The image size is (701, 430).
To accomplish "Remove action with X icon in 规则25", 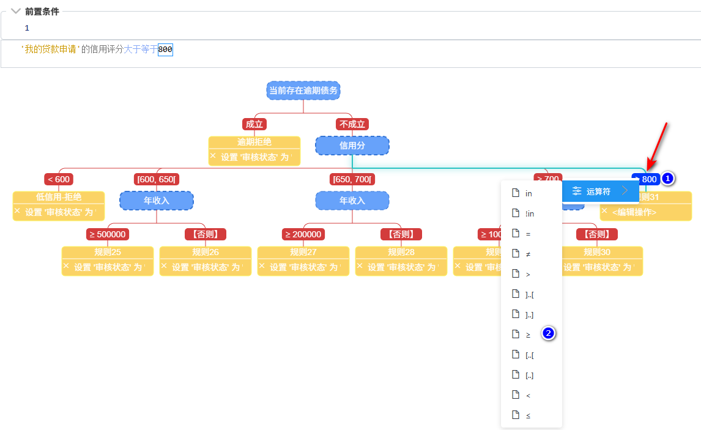I will [x=66, y=267].
